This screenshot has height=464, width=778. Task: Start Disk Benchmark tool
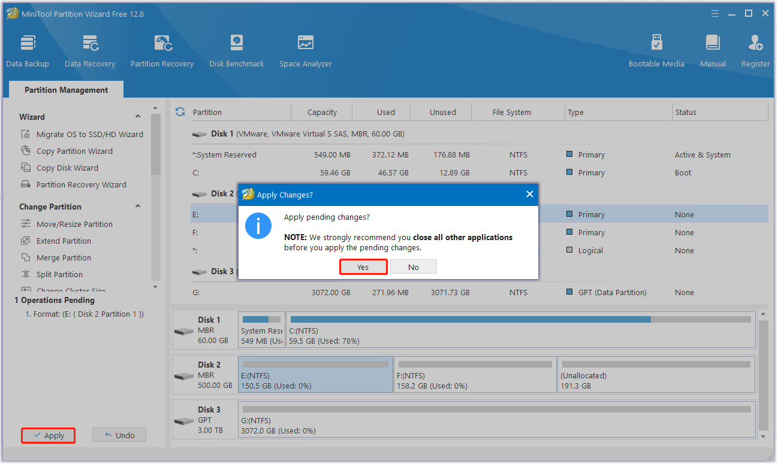point(237,51)
